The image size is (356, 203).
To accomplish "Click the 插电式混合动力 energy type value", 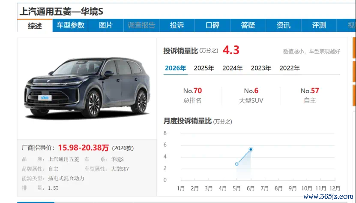I will click(66, 179).
